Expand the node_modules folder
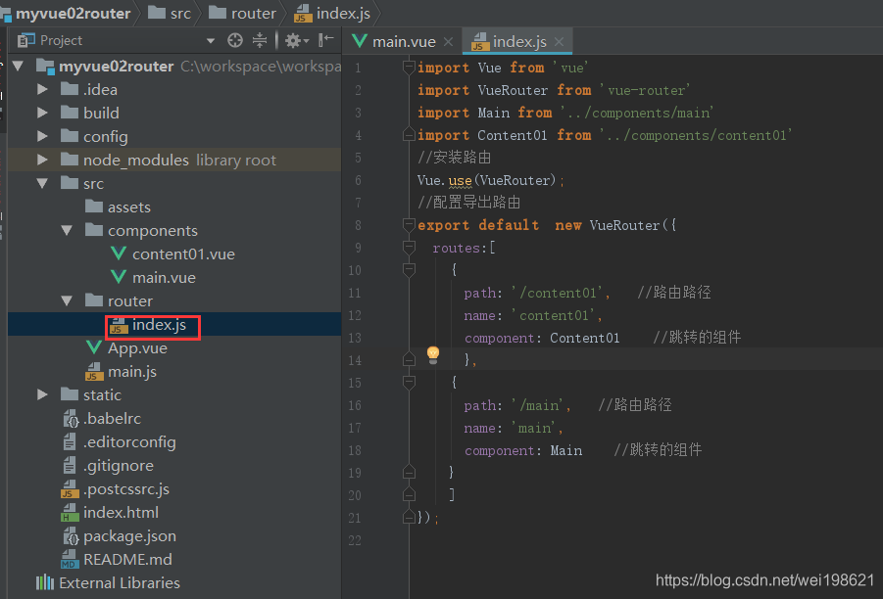 pyautogui.click(x=42, y=160)
